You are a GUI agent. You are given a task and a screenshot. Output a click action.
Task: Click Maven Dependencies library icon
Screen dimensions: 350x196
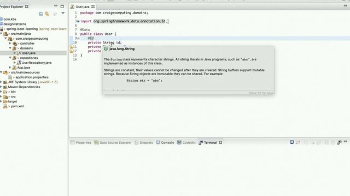coord(5,87)
